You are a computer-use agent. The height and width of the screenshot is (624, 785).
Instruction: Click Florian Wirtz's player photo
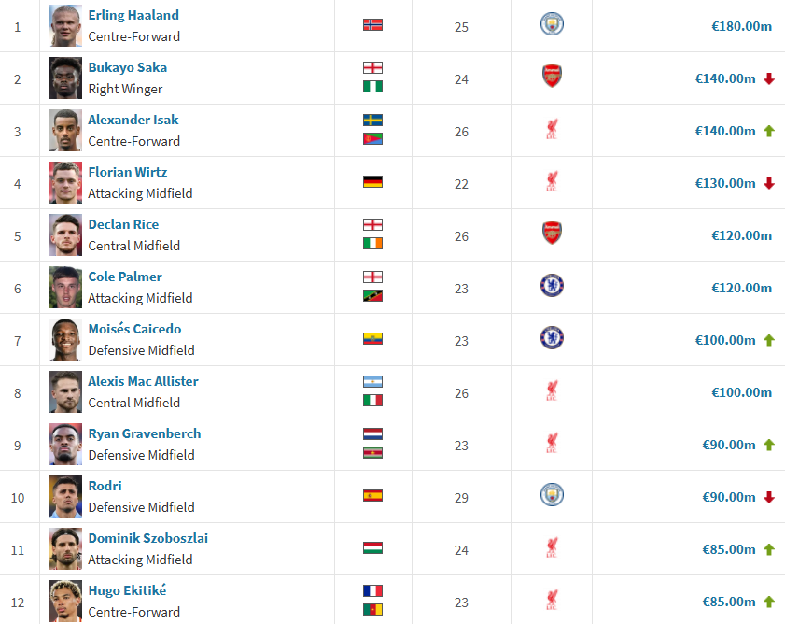pyautogui.click(x=65, y=182)
